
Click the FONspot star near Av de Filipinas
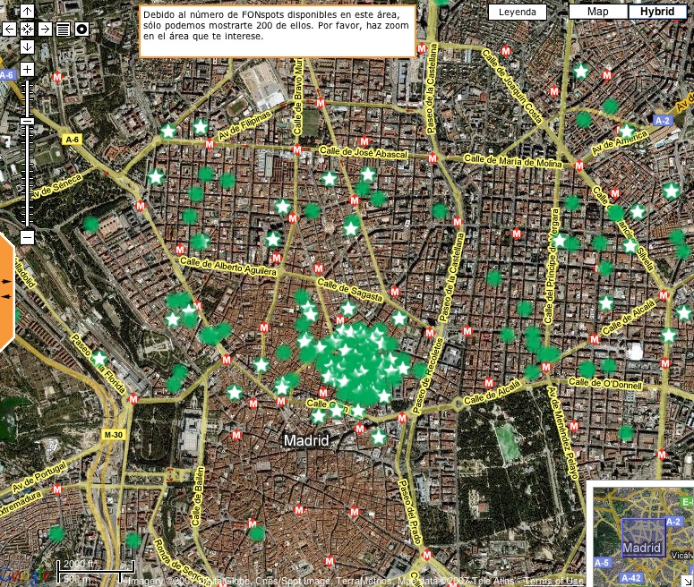(x=200, y=127)
